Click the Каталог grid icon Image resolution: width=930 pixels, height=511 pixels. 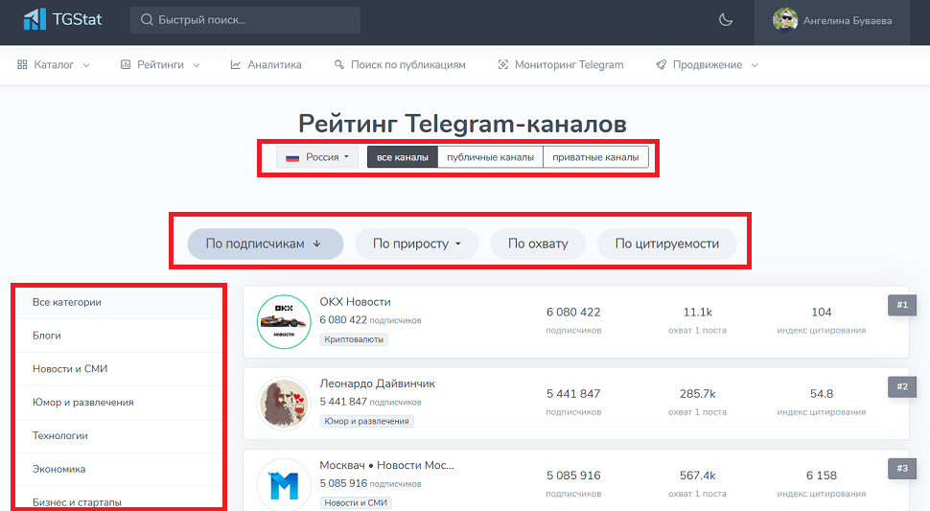point(23,64)
